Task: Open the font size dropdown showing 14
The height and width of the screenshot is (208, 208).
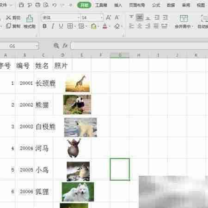Action: pyautogui.click(x=102, y=18)
